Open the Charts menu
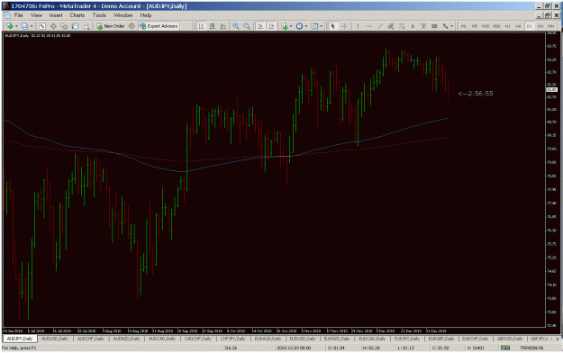 (77, 15)
